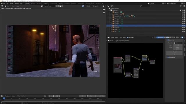Click the ViewLayer icon in top bar
186x104 pixels.
click(168, 3)
